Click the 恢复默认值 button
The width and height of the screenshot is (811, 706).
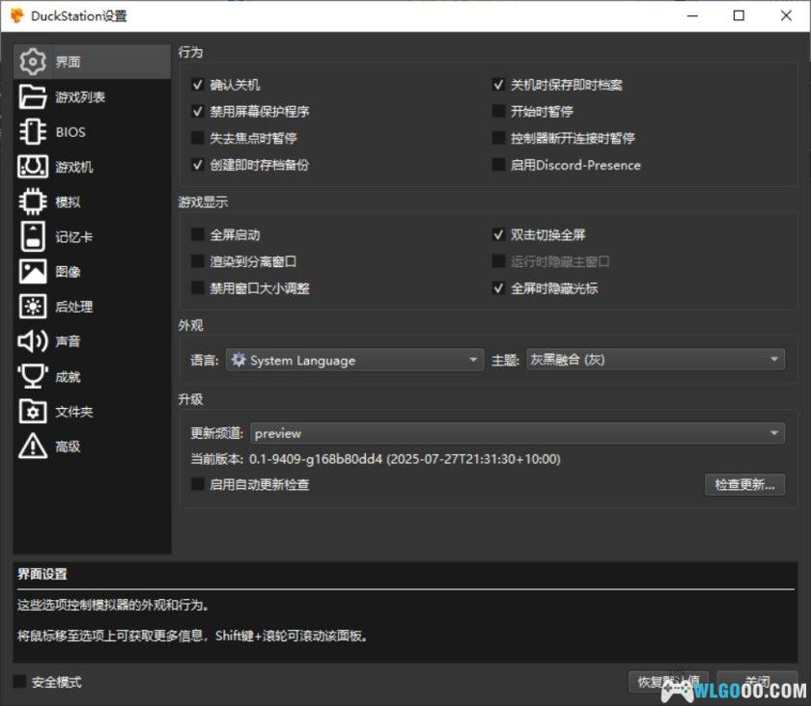pyautogui.click(x=669, y=682)
